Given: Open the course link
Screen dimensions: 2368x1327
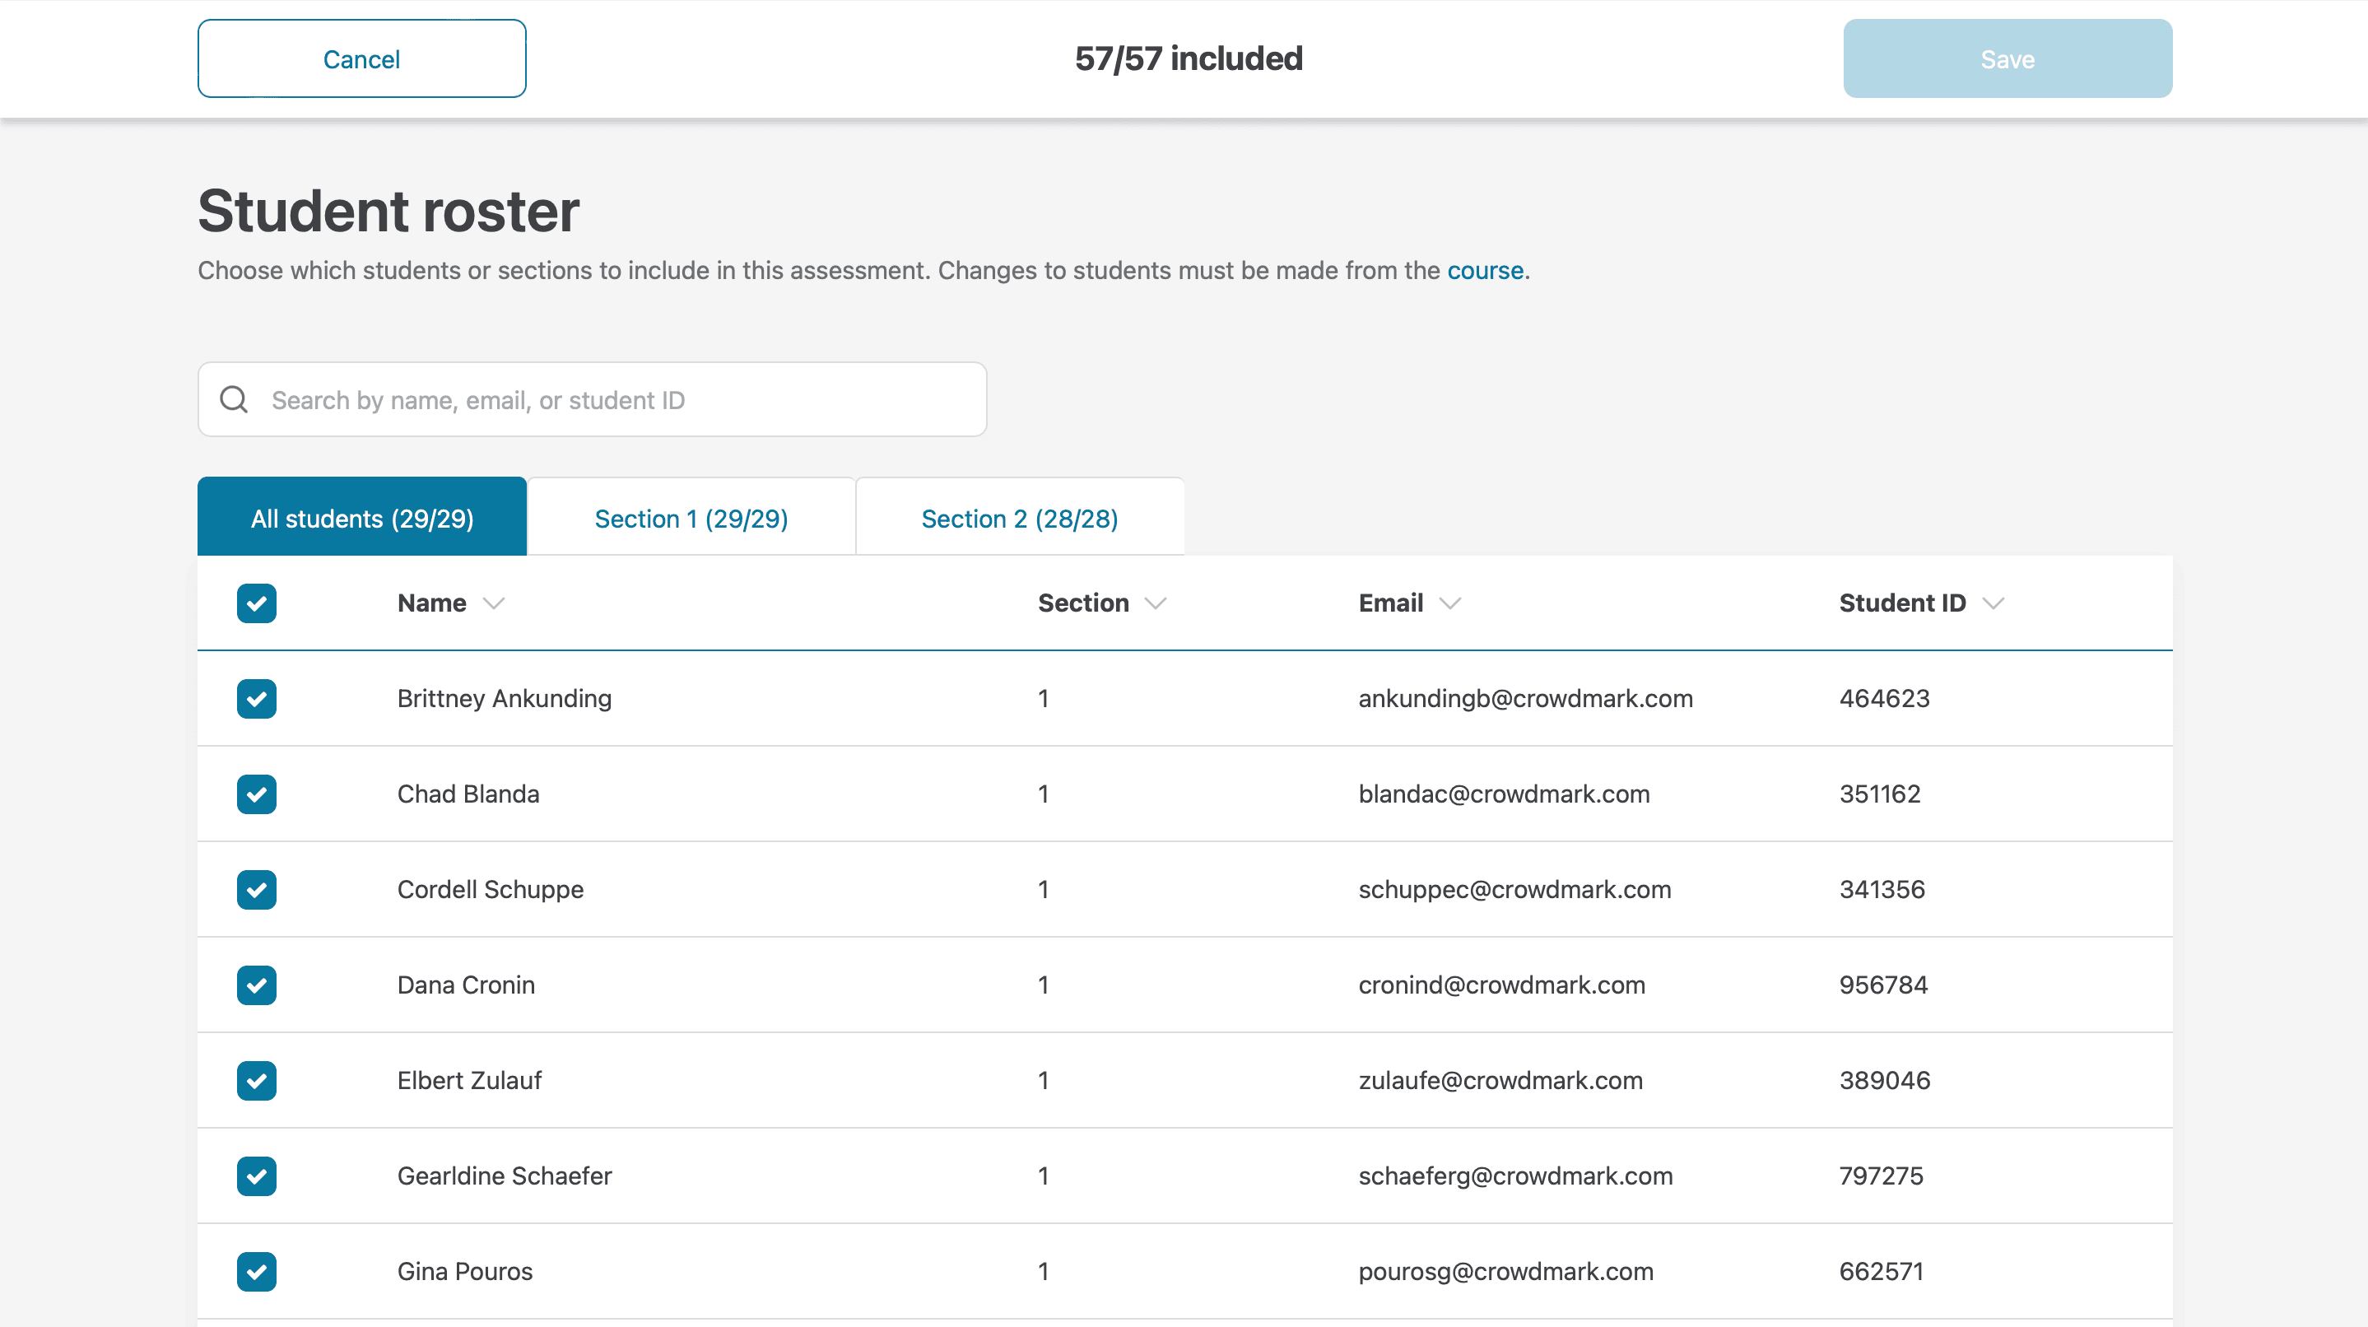Looking at the screenshot, I should (1484, 270).
